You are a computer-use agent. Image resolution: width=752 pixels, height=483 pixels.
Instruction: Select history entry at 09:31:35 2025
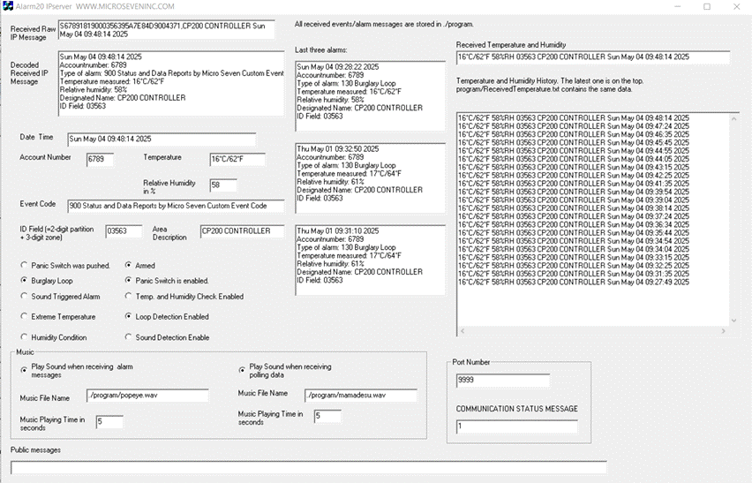click(x=574, y=274)
